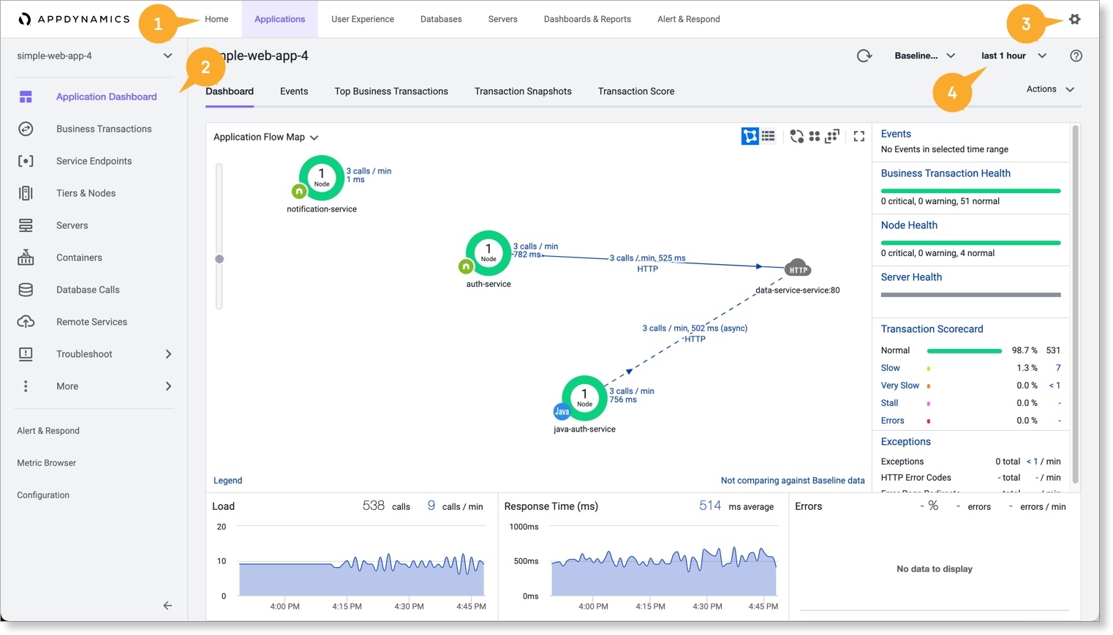Screen dimensions: 1113x635
Task: Open the Transaction Scorecard link
Action: 932,329
